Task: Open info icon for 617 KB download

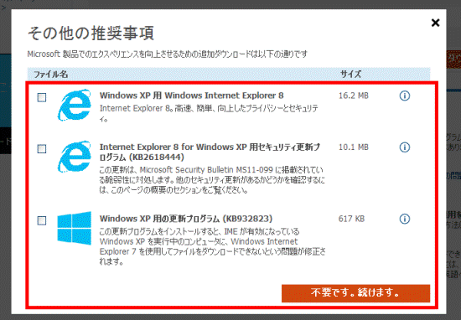Action: point(405,219)
